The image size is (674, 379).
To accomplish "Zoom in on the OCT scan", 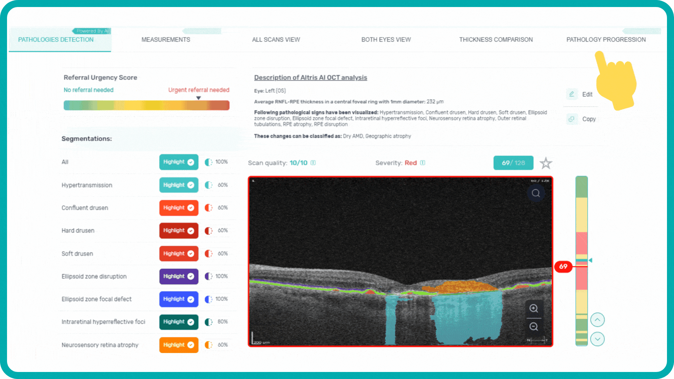I will point(534,308).
